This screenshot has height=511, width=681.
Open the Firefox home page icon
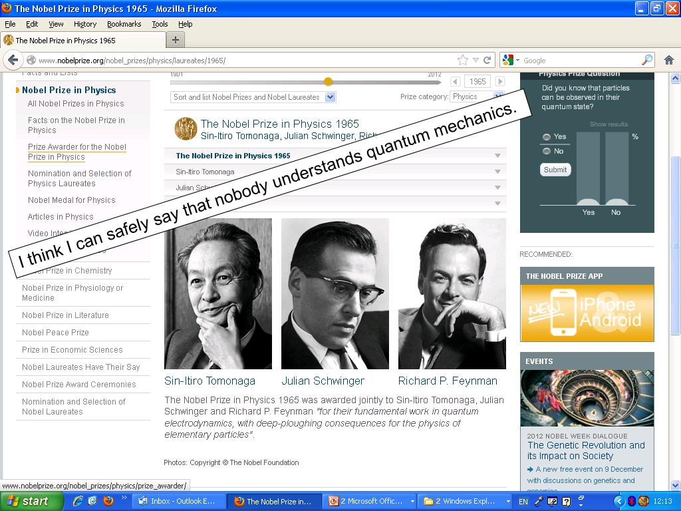669,60
